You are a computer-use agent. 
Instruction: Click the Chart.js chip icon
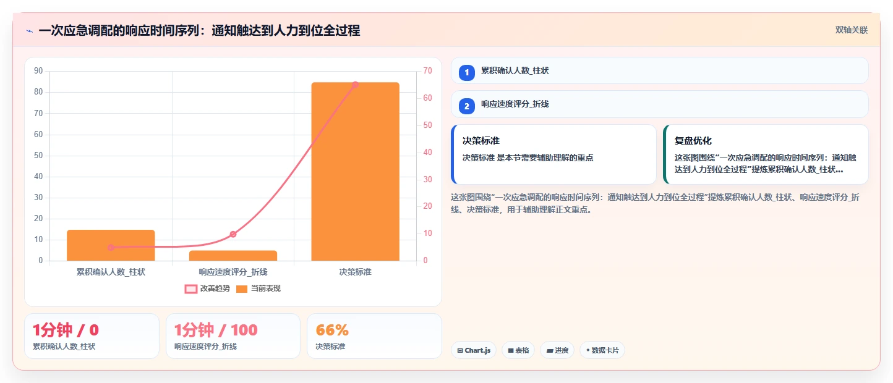[x=460, y=350]
